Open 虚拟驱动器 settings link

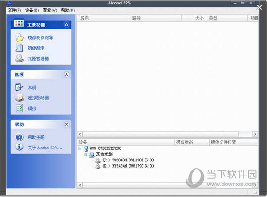38,98
